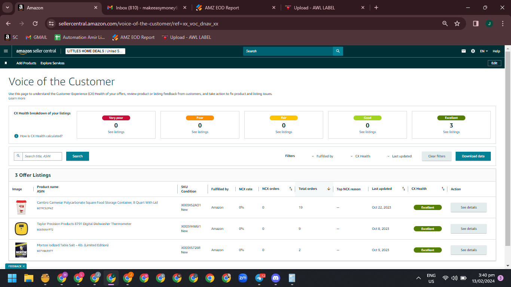Sort by NCX orders column arrows
Screen dimensions: 511x287
click(291, 189)
